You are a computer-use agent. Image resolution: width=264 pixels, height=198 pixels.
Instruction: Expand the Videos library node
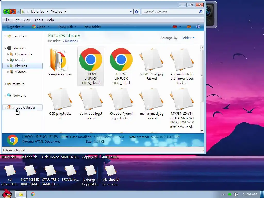point(8,72)
